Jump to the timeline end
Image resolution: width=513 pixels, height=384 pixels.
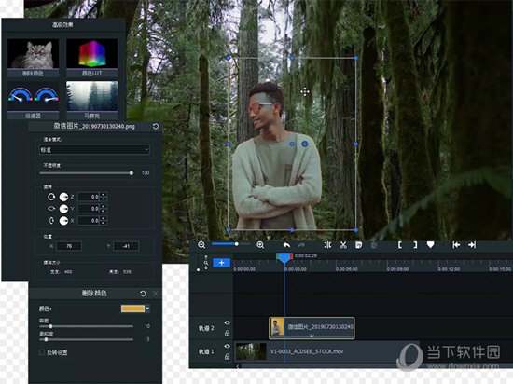[472, 245]
